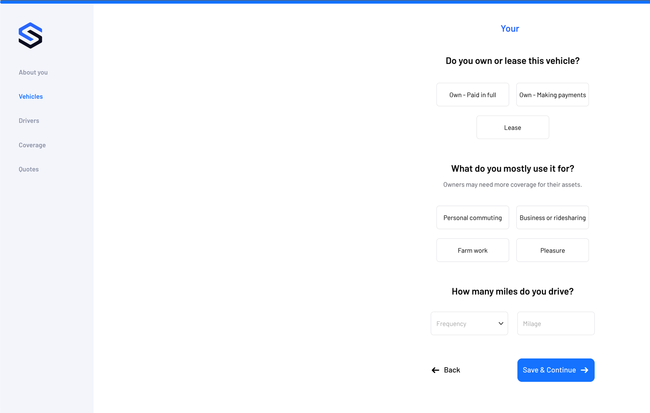Viewport: 650px width, 413px height.
Task: Select Personal commuting usage
Action: (x=473, y=218)
